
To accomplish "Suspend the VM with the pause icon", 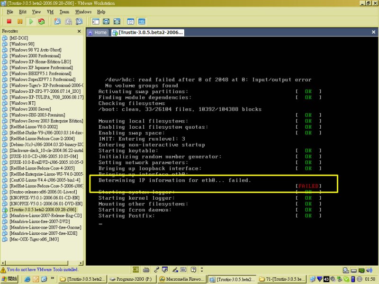I will click(x=20, y=21).
